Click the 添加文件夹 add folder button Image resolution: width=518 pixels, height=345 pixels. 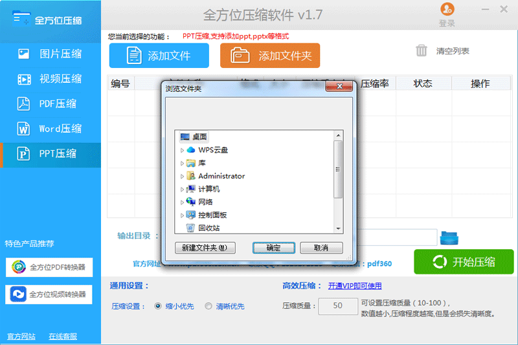tap(270, 56)
